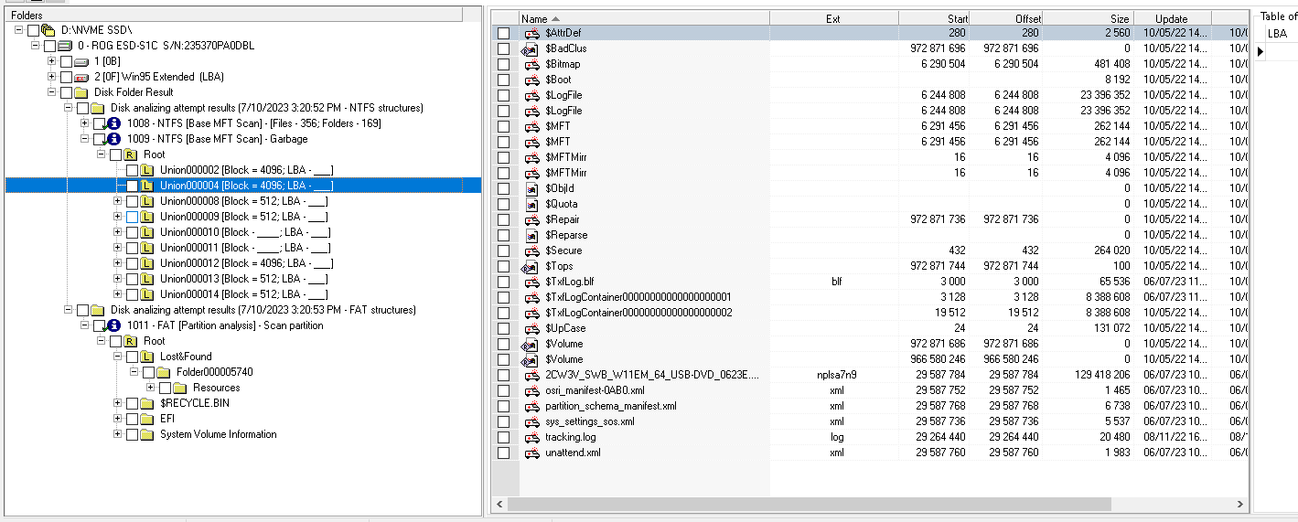Click the partition_schema_manifest.xml file icon

[x=531, y=406]
